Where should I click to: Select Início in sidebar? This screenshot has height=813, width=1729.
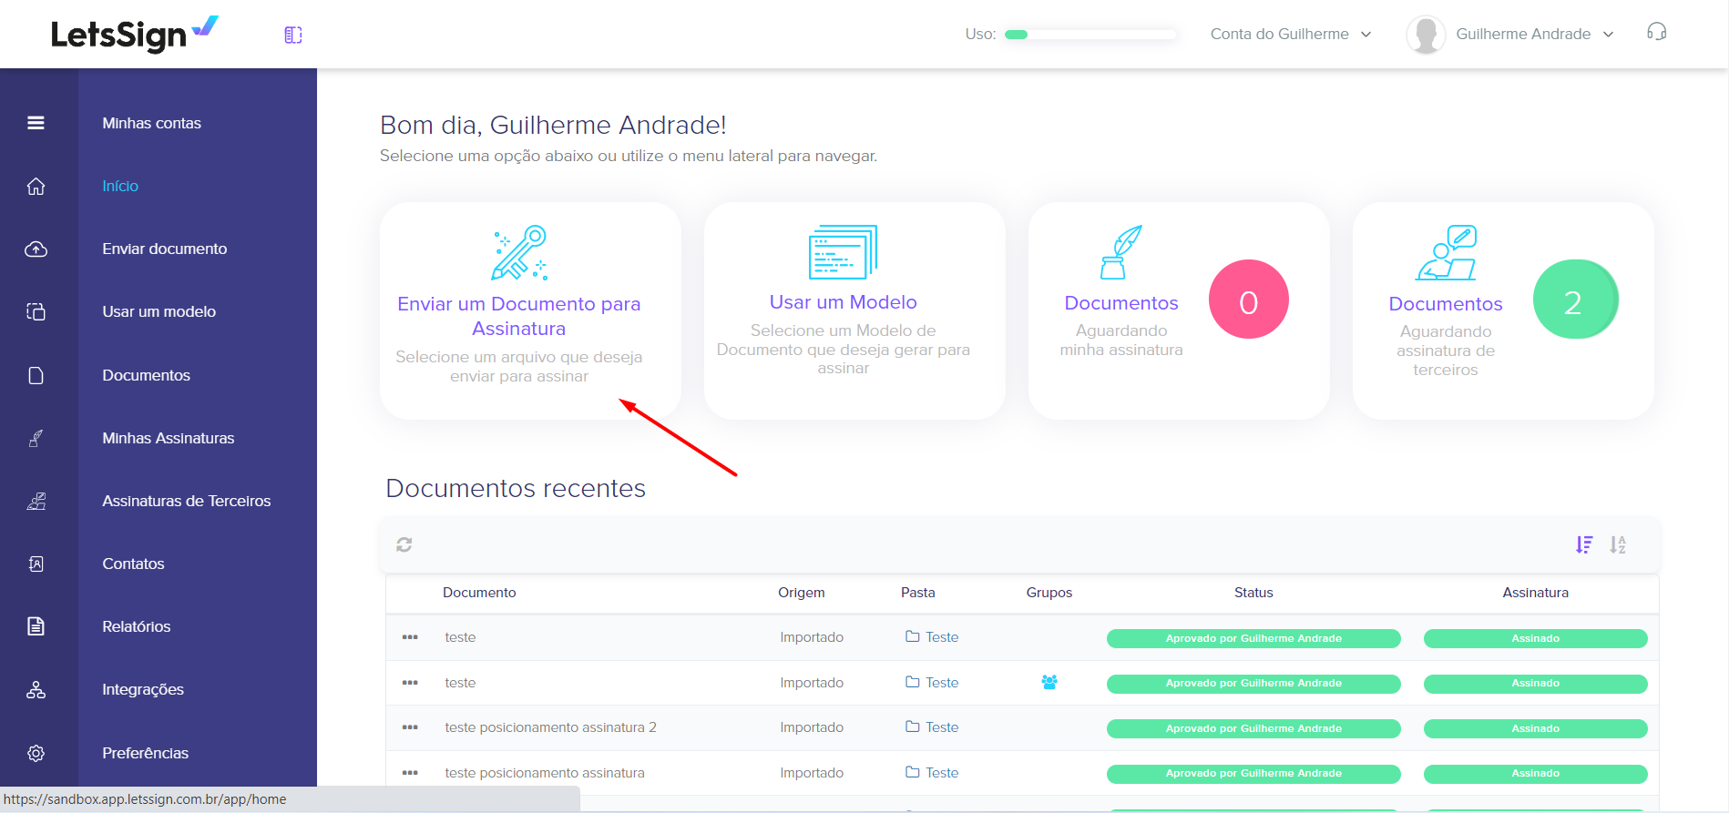[120, 186]
